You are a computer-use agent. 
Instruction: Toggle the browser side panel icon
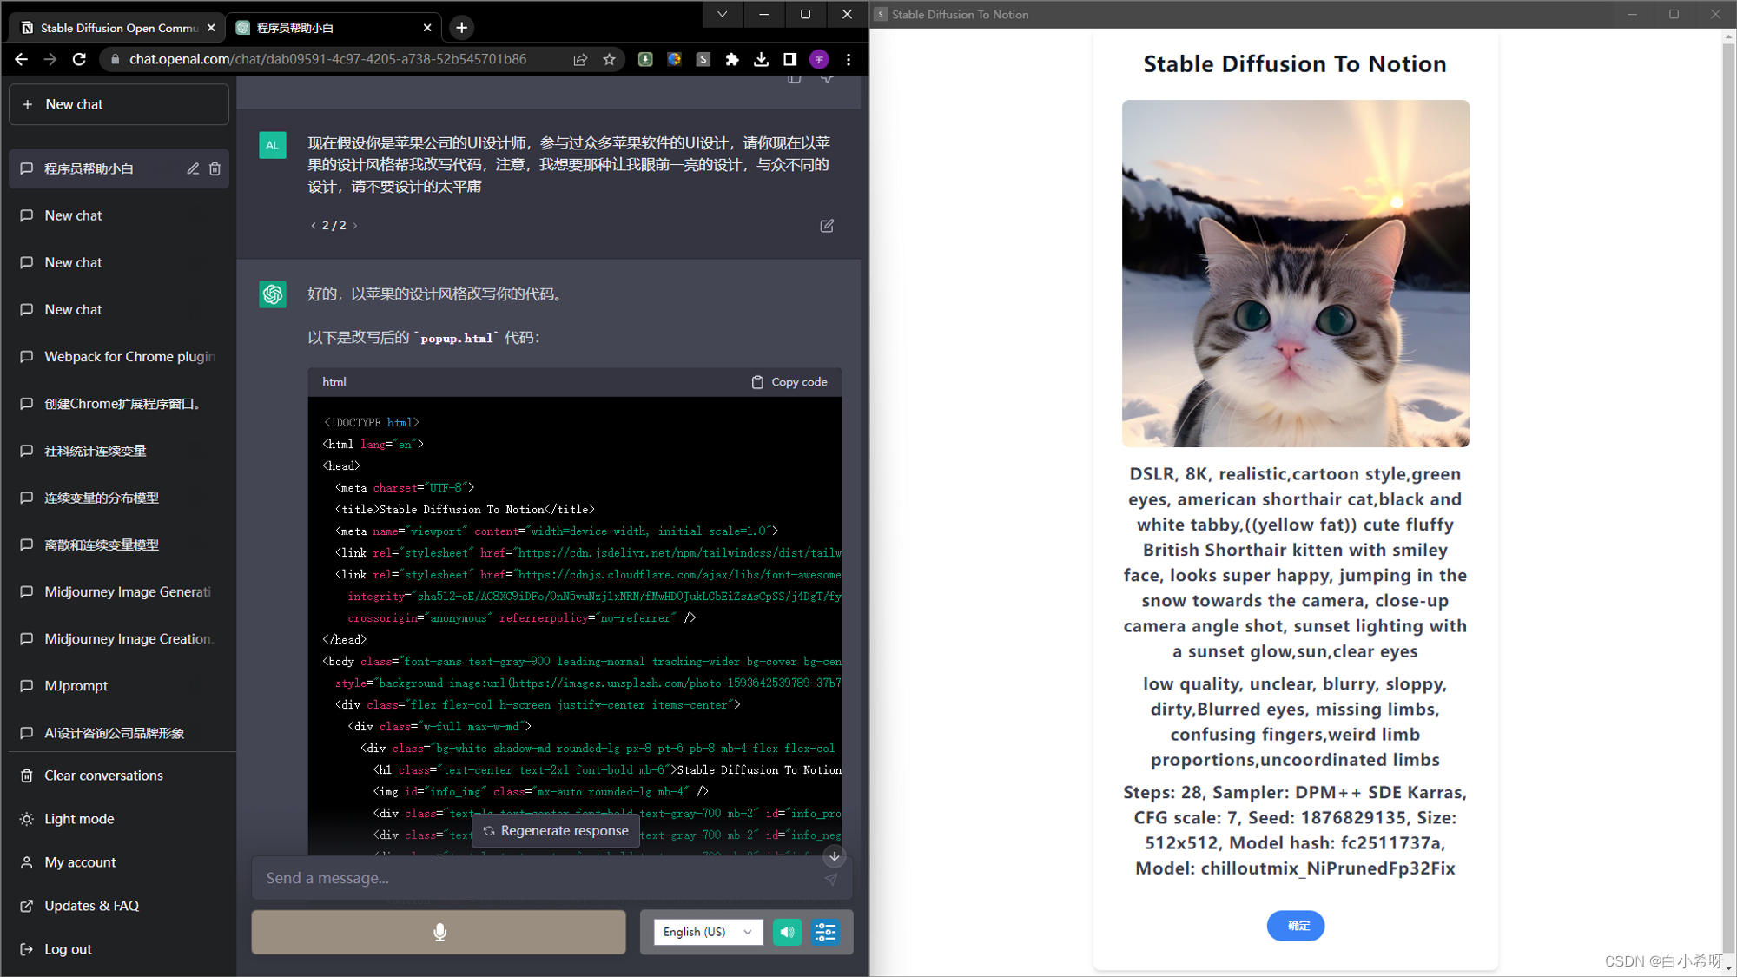(x=789, y=59)
